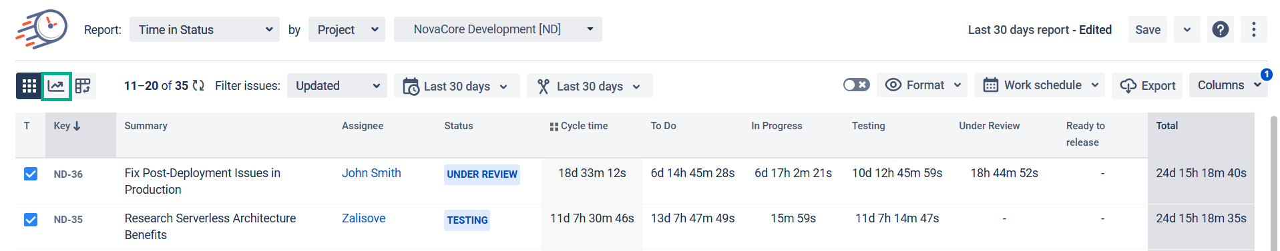1280x251 pixels.
Task: Sort by the Key column header
Action: (x=67, y=126)
